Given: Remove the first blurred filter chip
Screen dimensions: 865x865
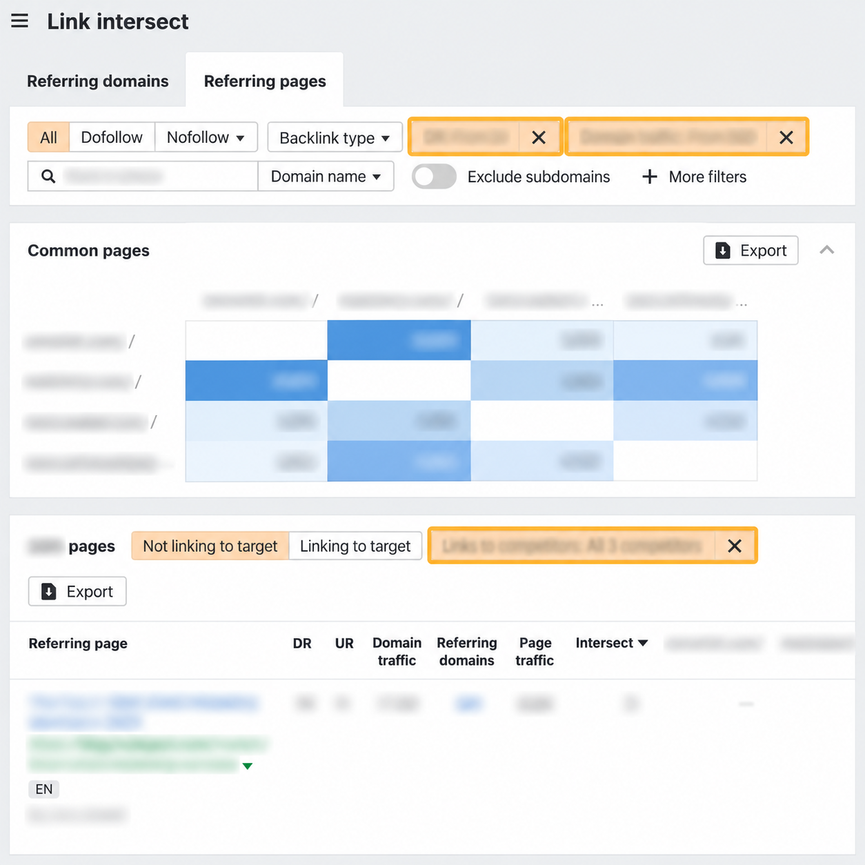Looking at the screenshot, I should pos(539,137).
